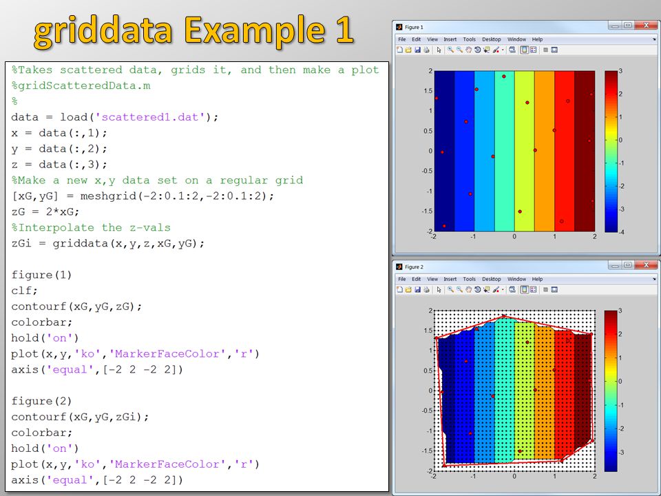Print Figure 2 with the printer icon

pyautogui.click(x=426, y=290)
